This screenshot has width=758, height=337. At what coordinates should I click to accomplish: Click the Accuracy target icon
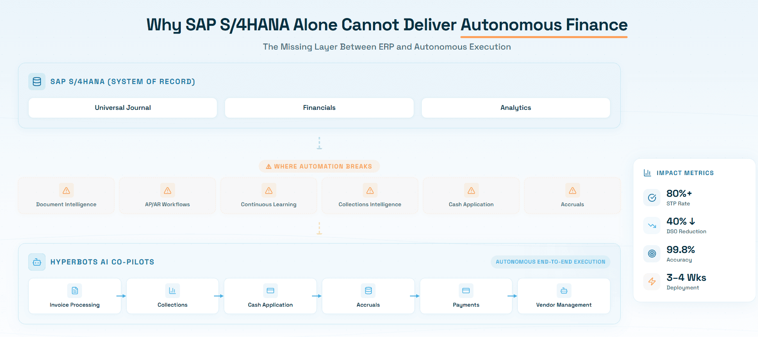coord(652,254)
